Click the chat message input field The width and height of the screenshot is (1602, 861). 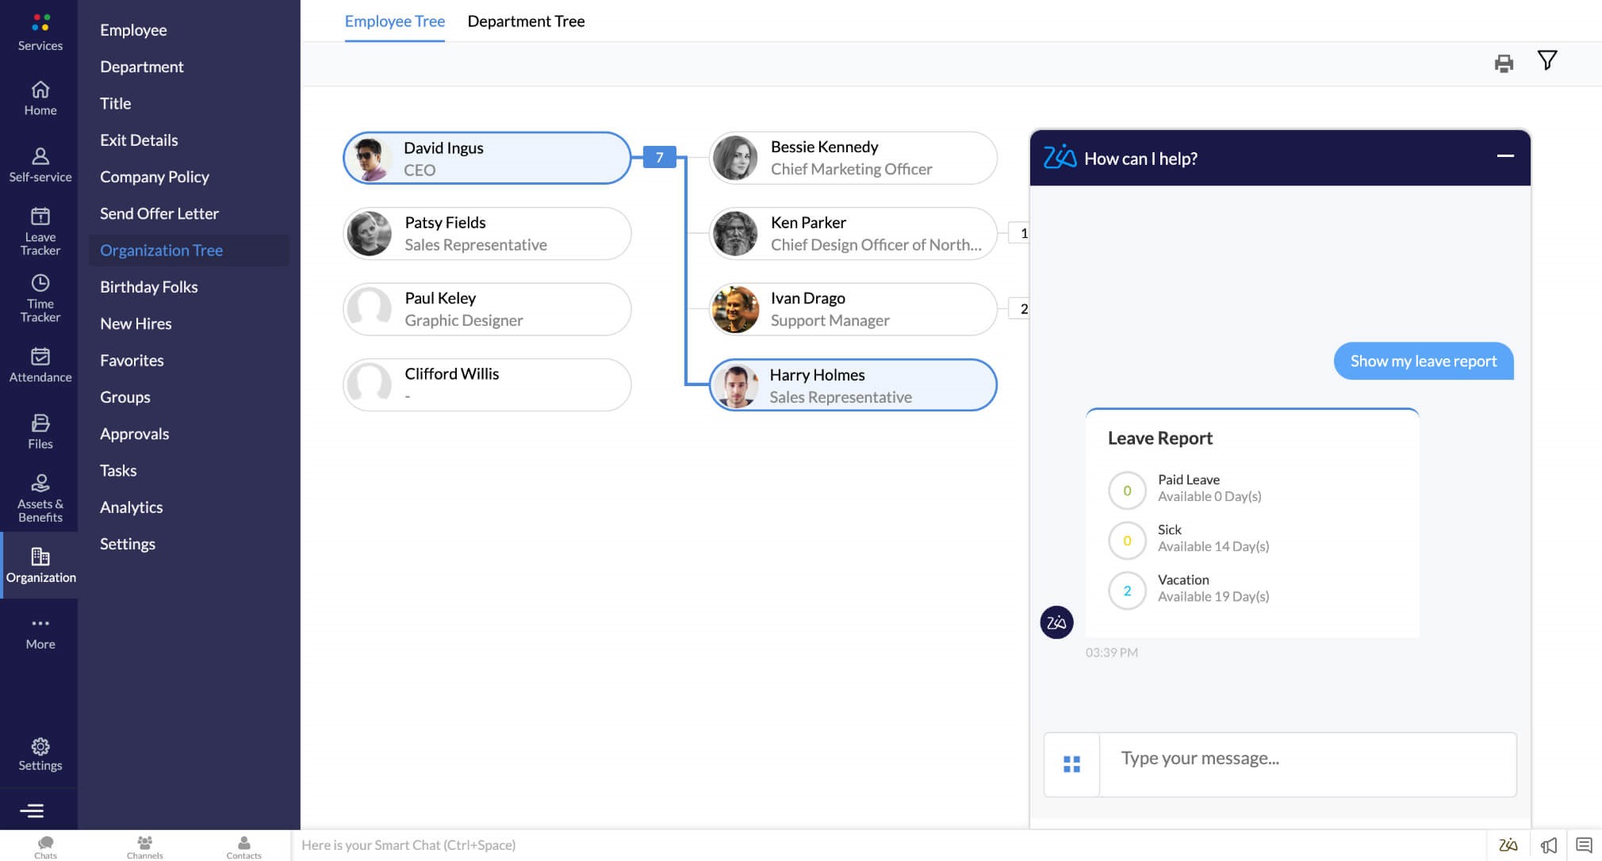[1307, 758]
